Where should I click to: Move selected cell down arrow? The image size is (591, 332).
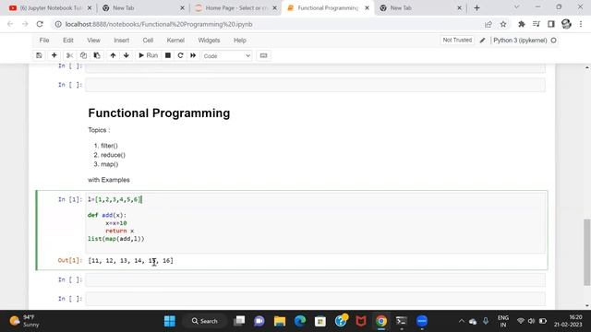[x=127, y=55]
